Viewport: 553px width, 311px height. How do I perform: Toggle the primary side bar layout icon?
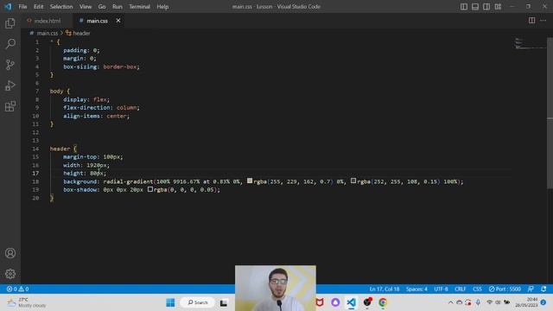[464, 7]
